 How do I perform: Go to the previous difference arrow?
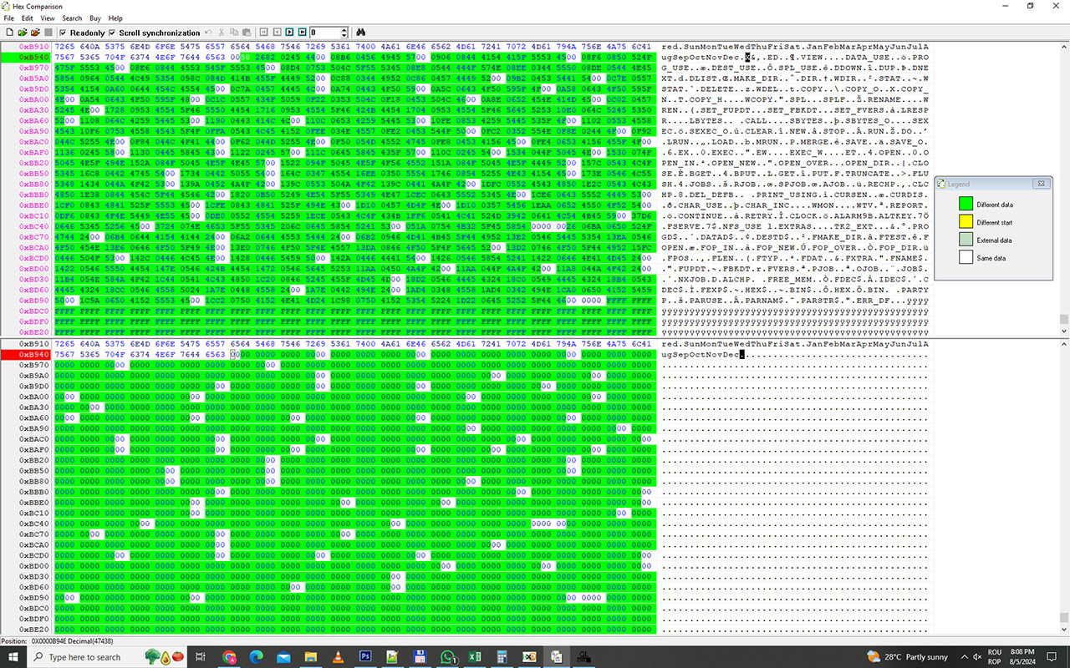point(277,33)
